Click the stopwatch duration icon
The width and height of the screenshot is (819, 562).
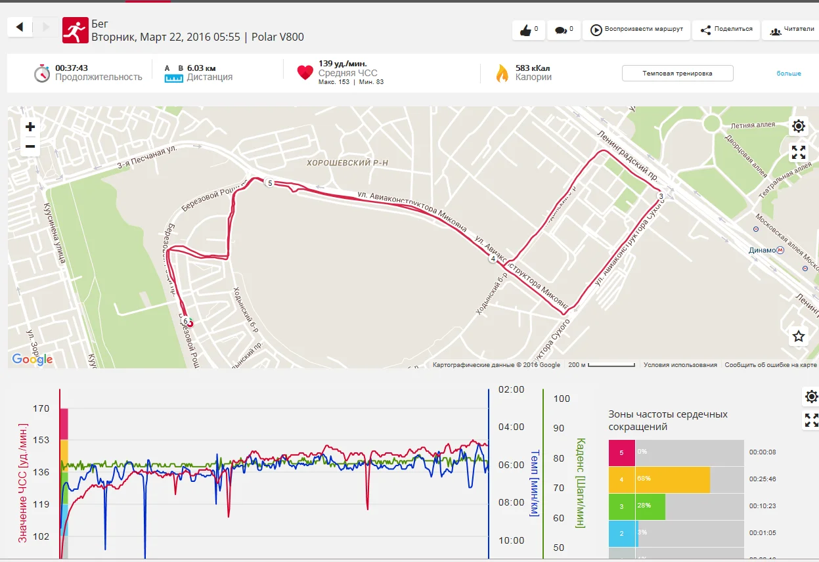coord(42,73)
